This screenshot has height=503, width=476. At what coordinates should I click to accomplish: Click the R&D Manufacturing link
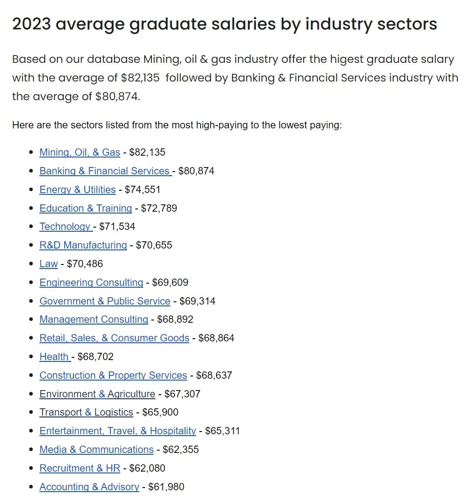tap(83, 245)
